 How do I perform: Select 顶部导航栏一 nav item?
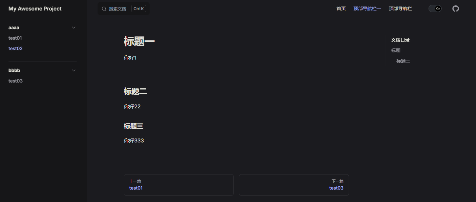[367, 9]
